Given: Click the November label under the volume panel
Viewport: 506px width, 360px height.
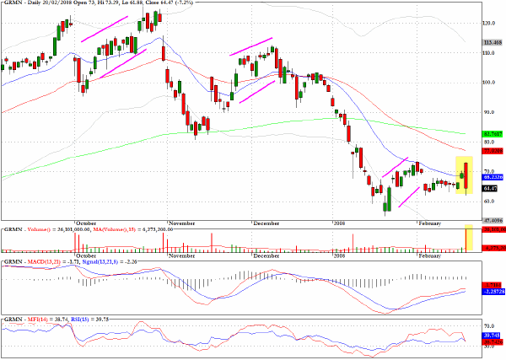Looking at the screenshot, I should coord(181,255).
